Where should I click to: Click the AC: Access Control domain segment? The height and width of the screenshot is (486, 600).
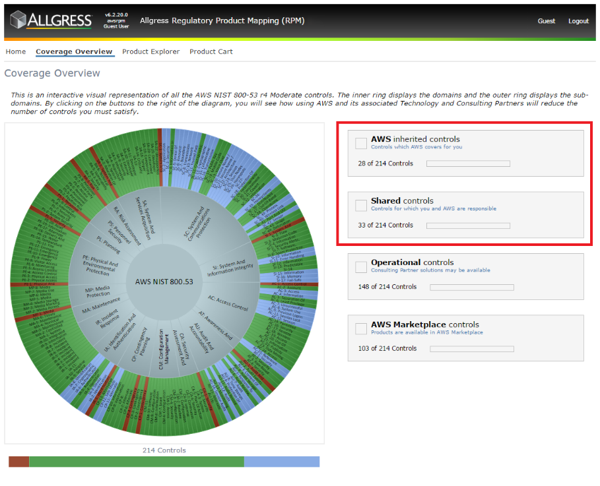point(228,303)
